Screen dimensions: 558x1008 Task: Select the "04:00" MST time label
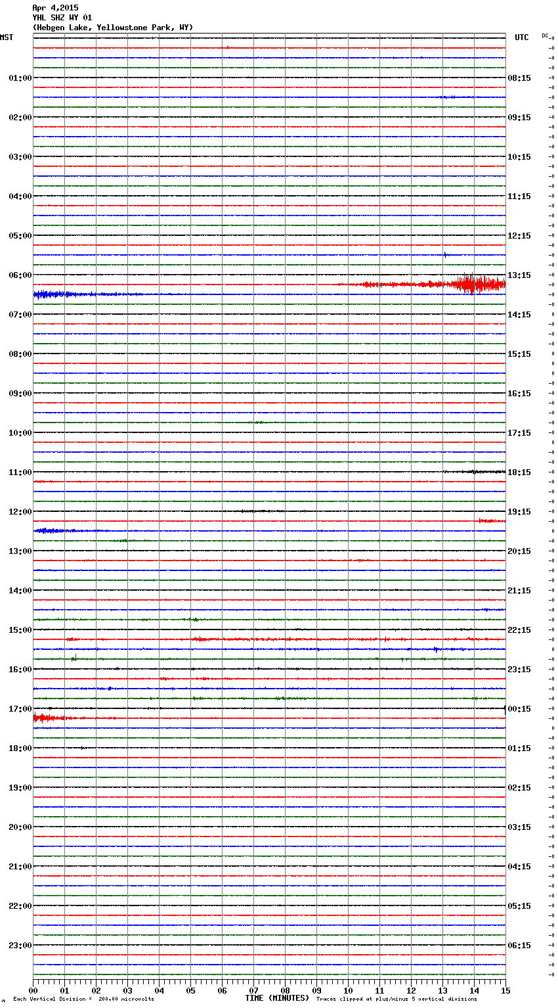20,196
